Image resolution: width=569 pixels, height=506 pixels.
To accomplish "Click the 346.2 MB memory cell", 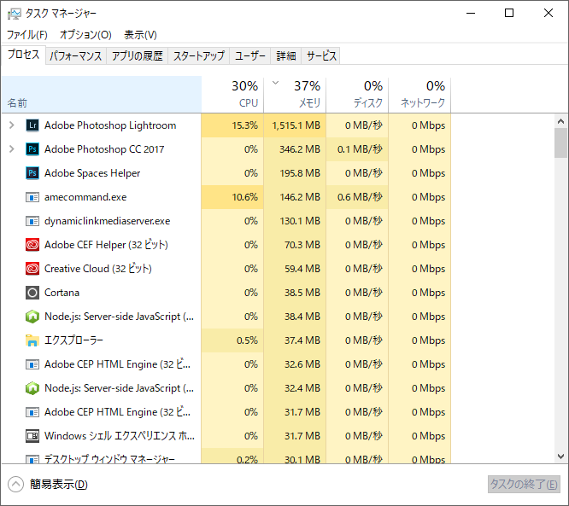I will (295, 149).
